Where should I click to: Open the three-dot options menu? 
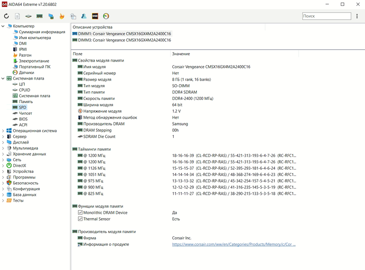coord(357,16)
